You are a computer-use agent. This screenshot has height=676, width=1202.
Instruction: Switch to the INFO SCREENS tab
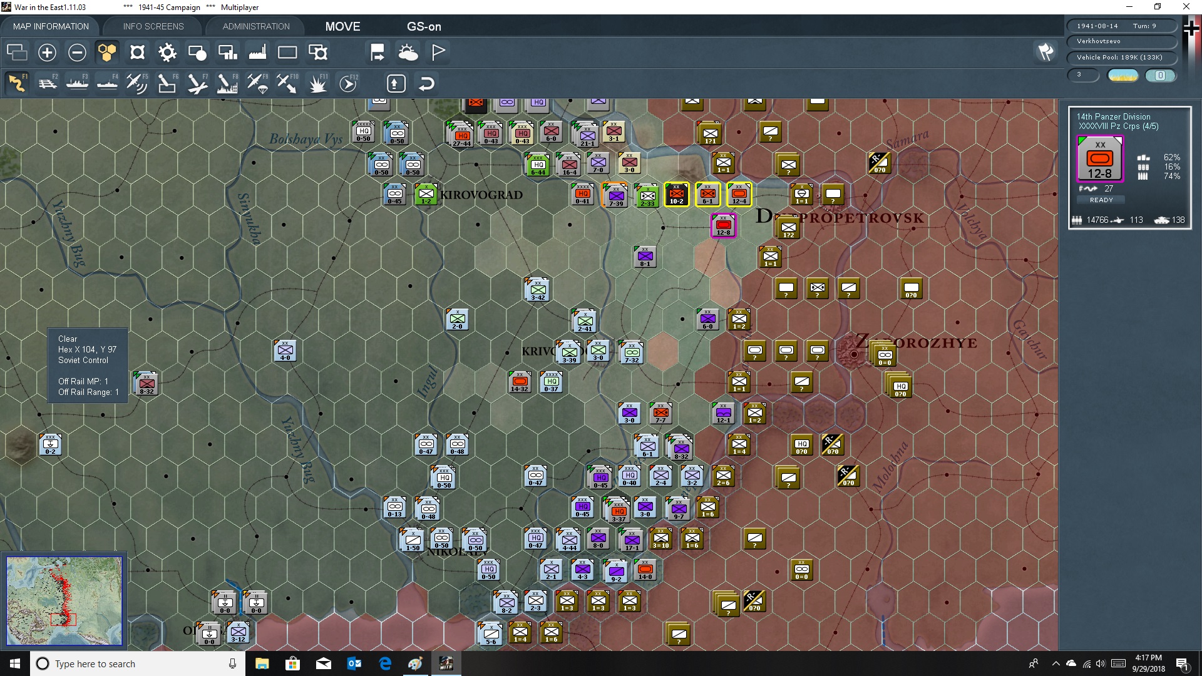tap(153, 26)
